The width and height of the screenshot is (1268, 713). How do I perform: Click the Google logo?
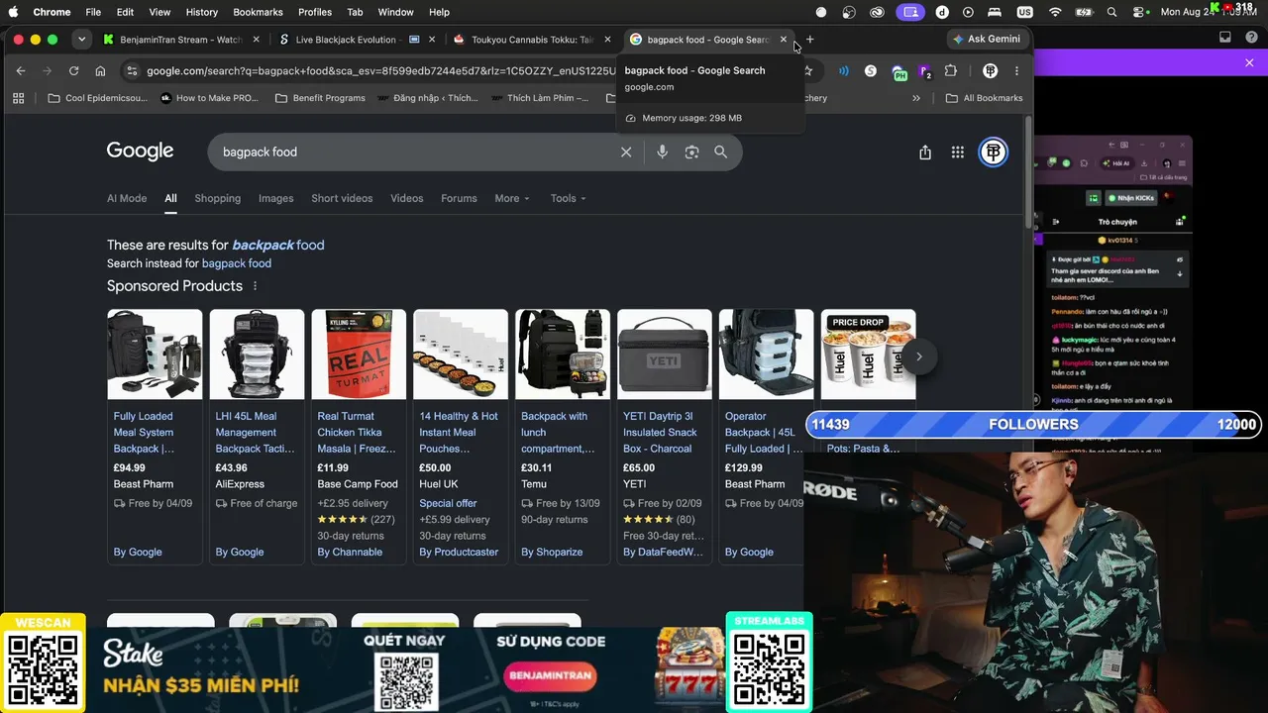click(140, 152)
